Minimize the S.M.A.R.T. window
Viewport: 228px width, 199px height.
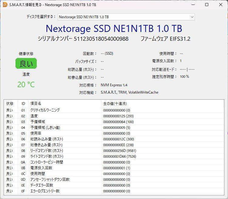tap(193, 5)
